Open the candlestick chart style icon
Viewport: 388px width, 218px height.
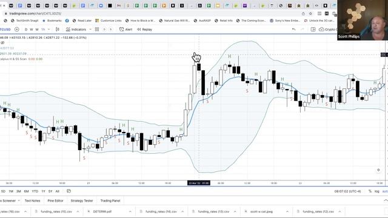tap(58, 30)
